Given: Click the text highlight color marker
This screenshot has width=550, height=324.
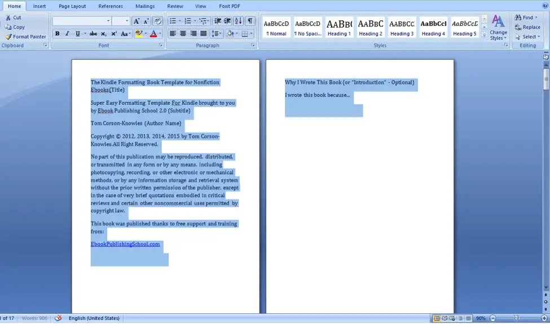Looking at the screenshot, I should [139, 34].
